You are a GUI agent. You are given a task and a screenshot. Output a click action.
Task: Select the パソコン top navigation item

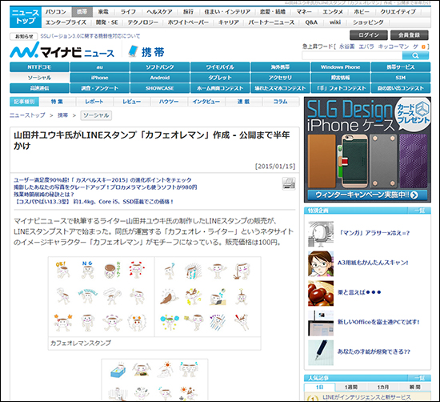coord(55,12)
